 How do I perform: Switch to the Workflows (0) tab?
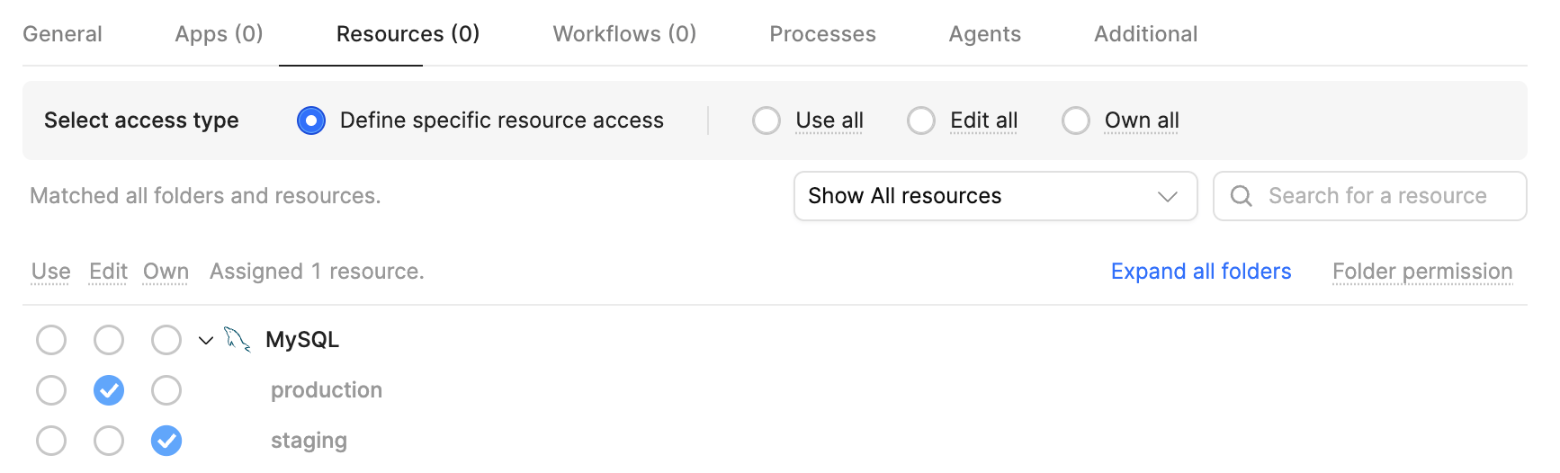[624, 34]
